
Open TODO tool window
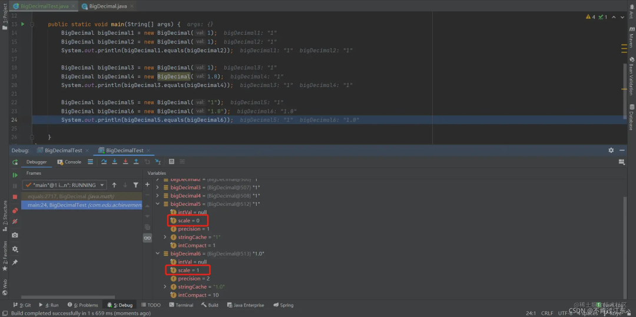[x=151, y=305]
